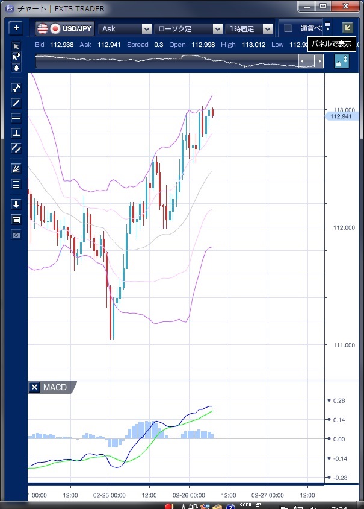Screen dimensions: 364x509
Task: Open the ローソク足 chart type dropdown
Action: 188,28
